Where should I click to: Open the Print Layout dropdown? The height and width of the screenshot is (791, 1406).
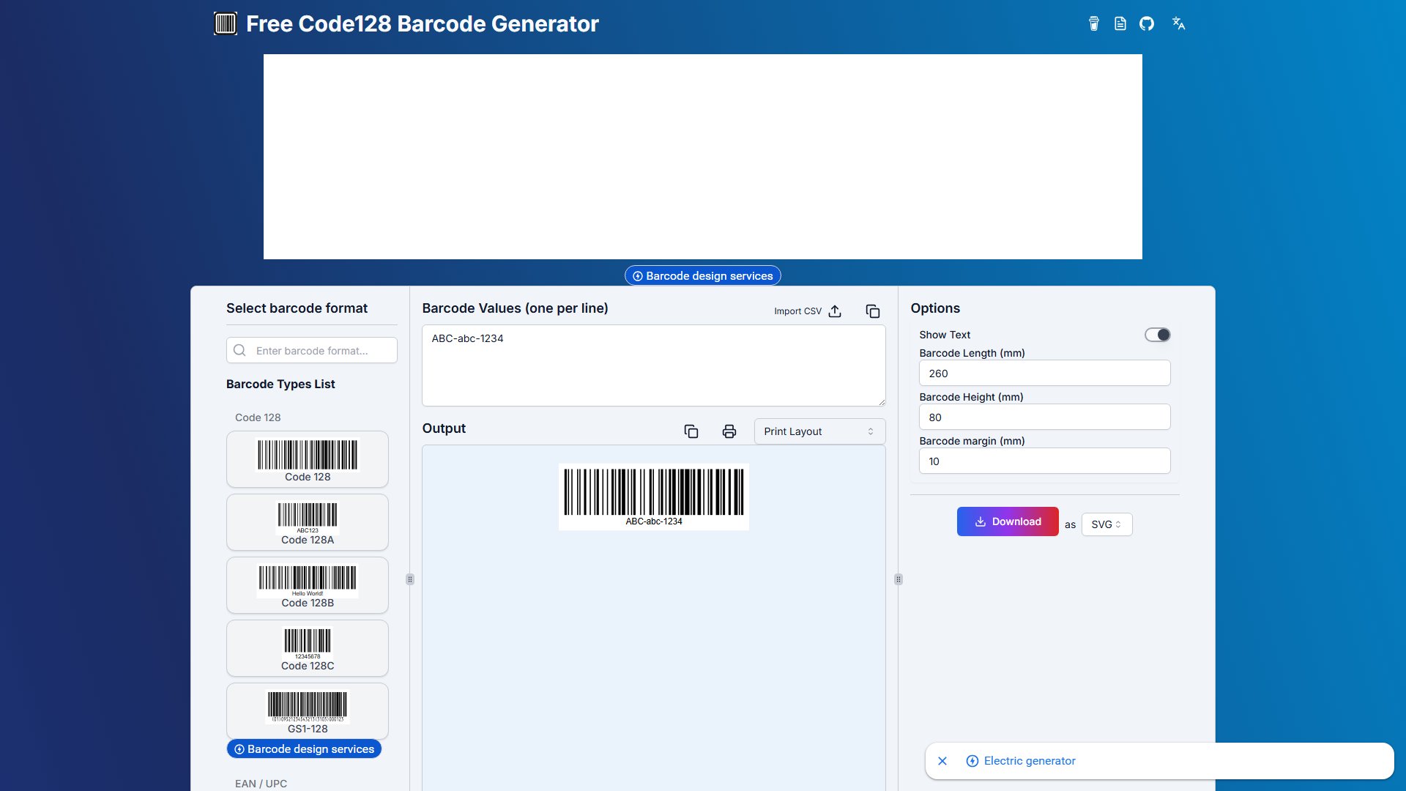pyautogui.click(x=819, y=431)
